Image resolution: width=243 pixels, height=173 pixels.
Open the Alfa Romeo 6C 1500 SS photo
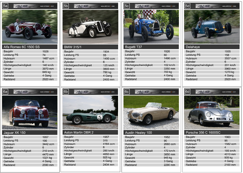point(30,27)
